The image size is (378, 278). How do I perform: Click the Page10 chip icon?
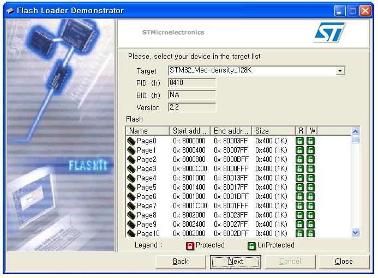point(131,233)
